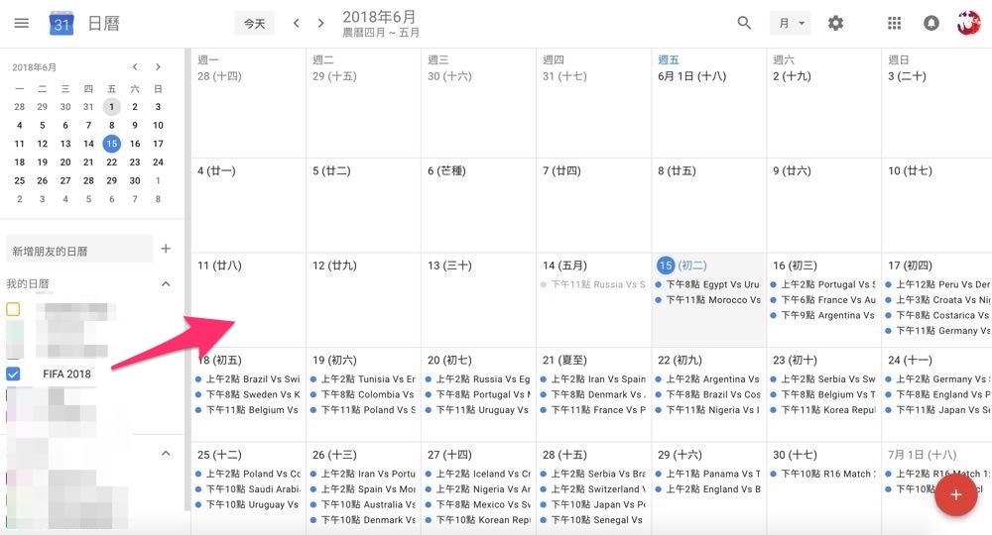Go to previous month with left arrow
Viewport: 992px width, 535px height.
click(296, 24)
